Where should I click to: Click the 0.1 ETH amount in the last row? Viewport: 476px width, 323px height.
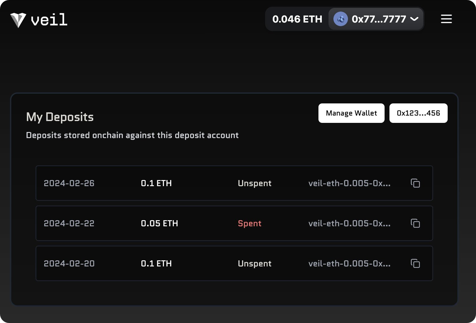tap(156, 263)
